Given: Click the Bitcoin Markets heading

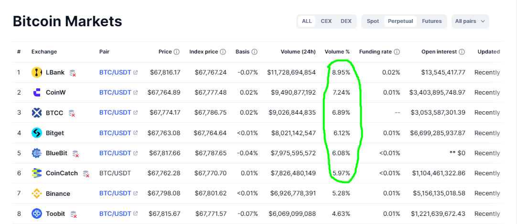Looking at the screenshot, I should click(x=67, y=21).
